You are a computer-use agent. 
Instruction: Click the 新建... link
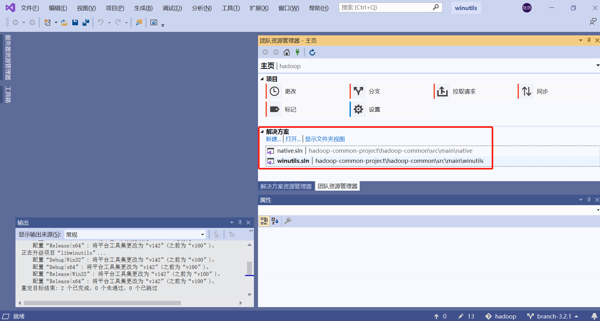273,139
